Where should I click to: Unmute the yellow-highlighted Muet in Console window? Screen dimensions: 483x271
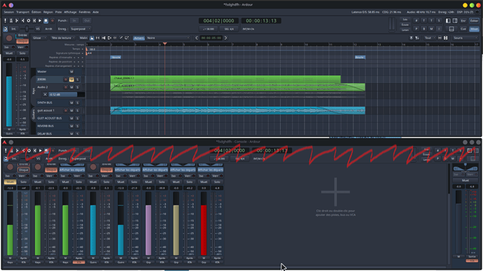(x=10, y=182)
